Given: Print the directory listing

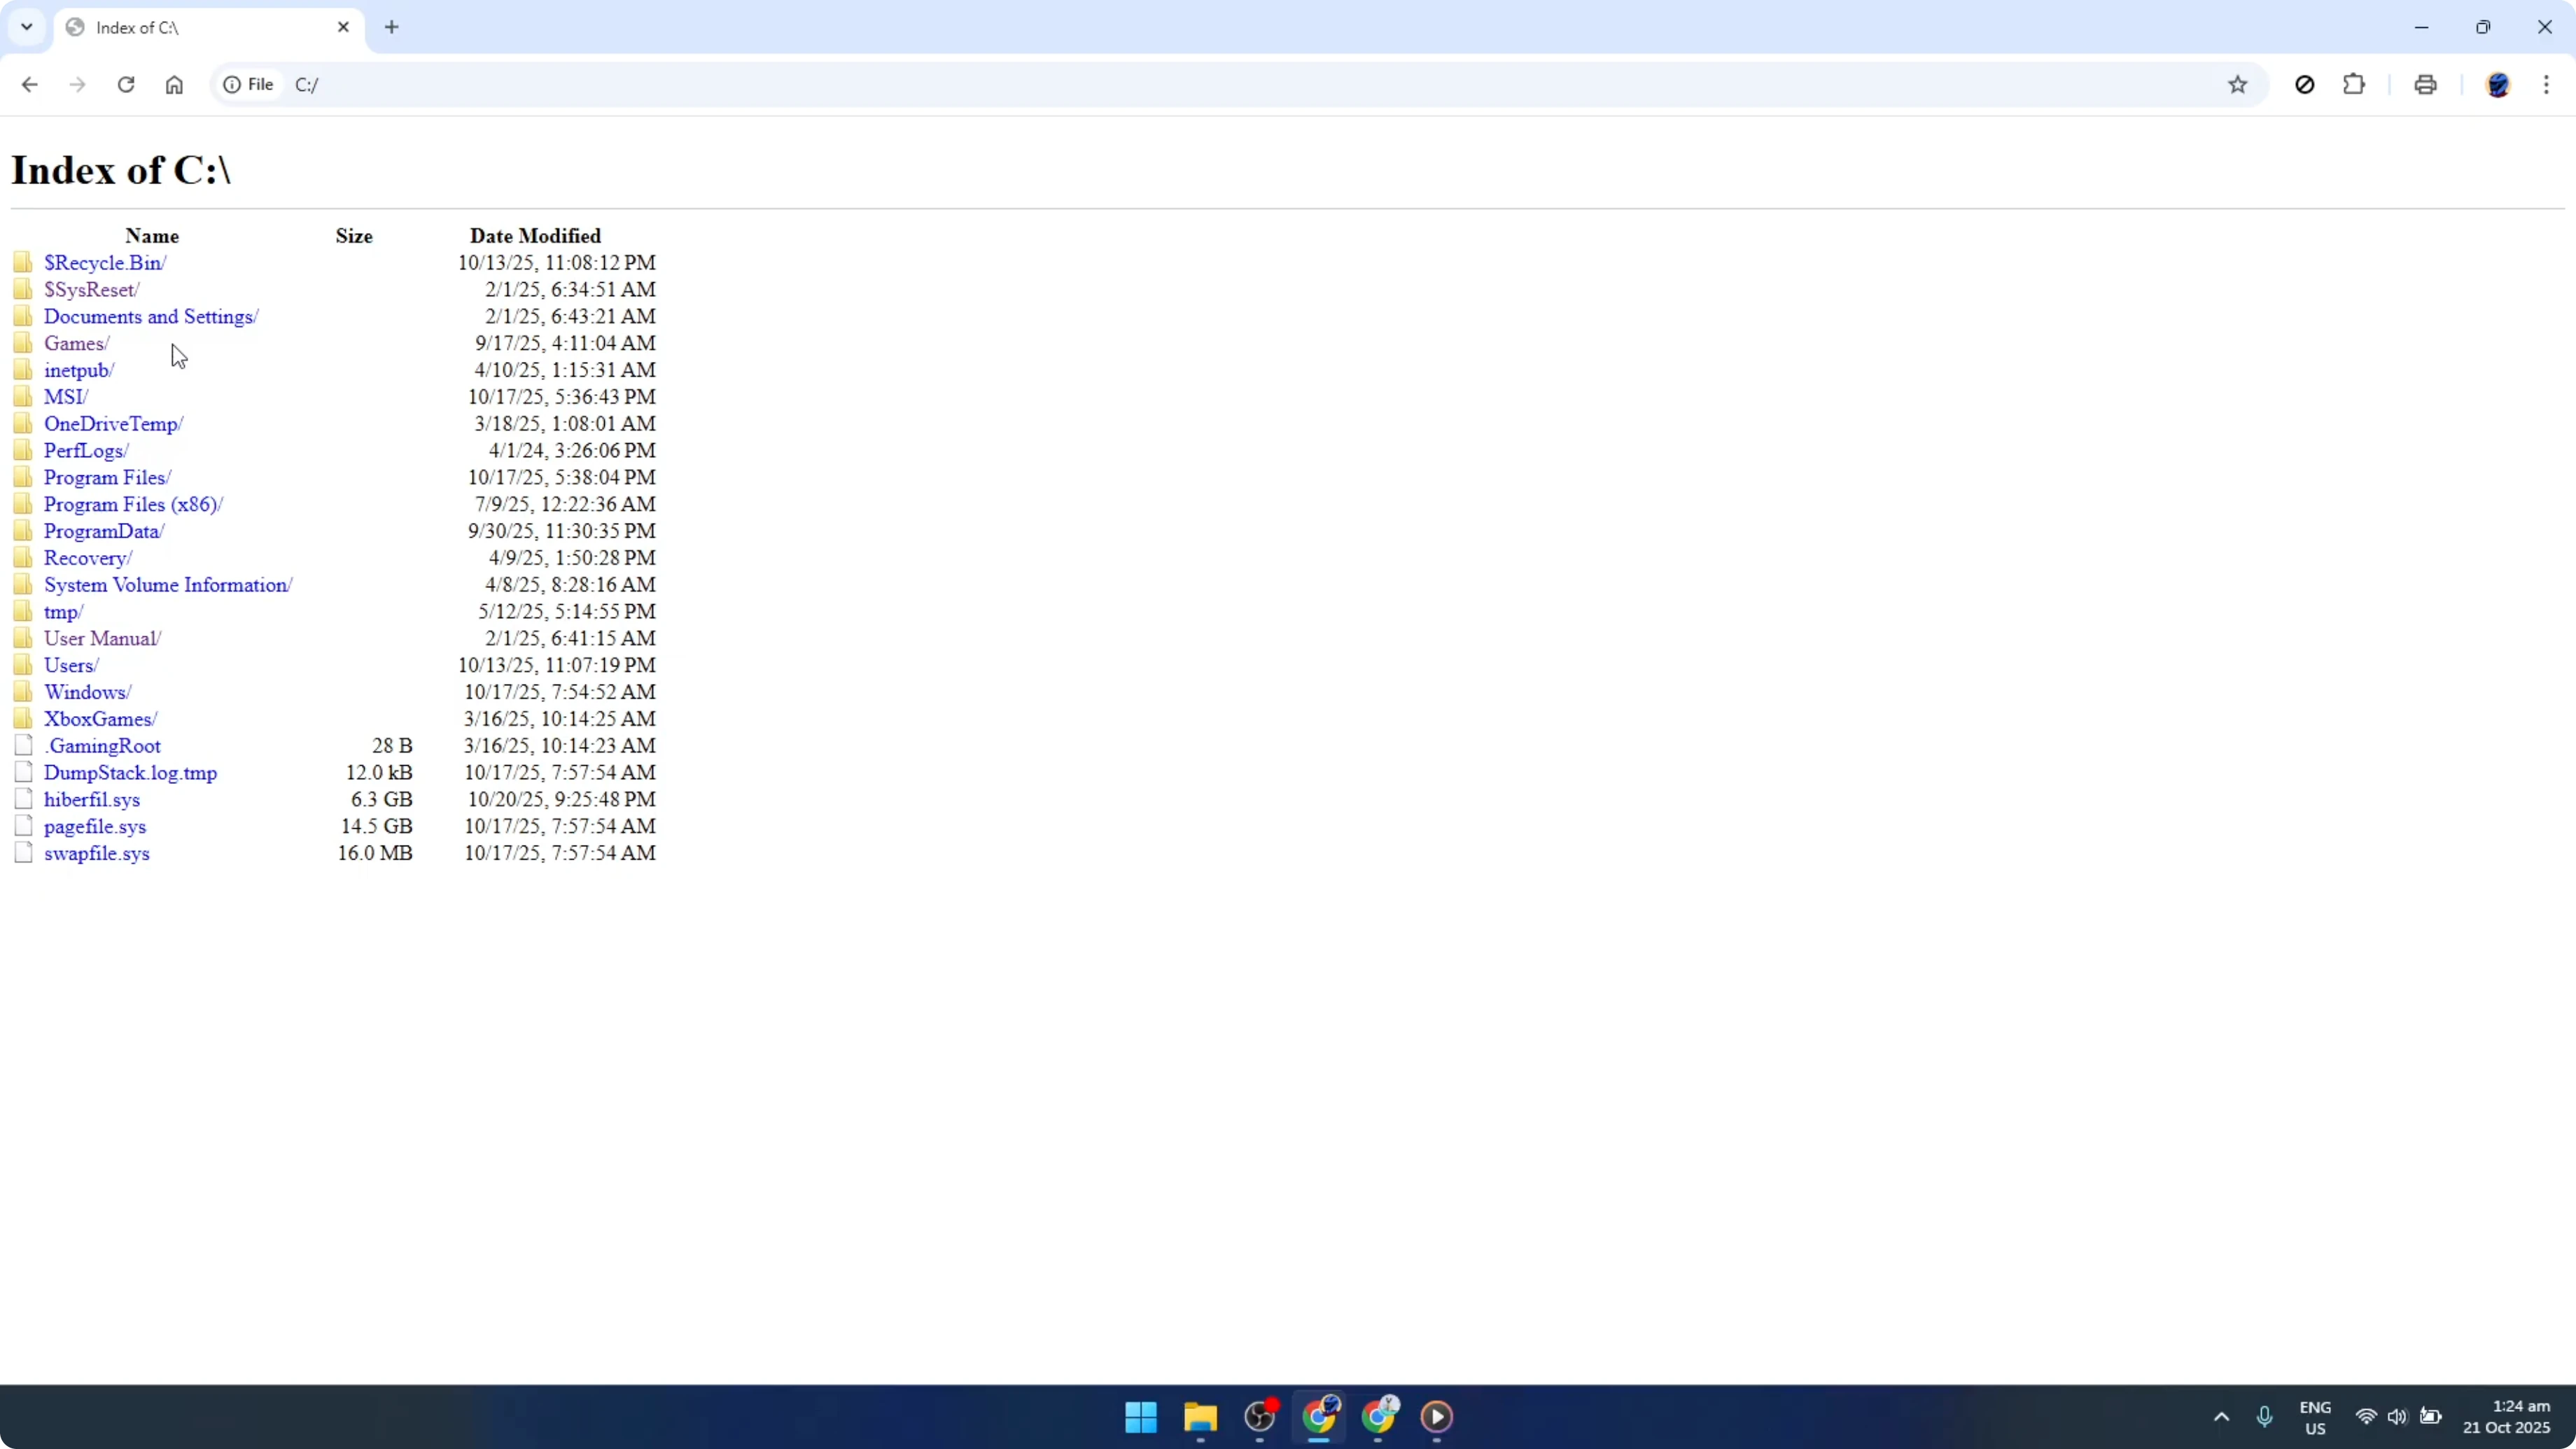Looking at the screenshot, I should (x=2424, y=85).
